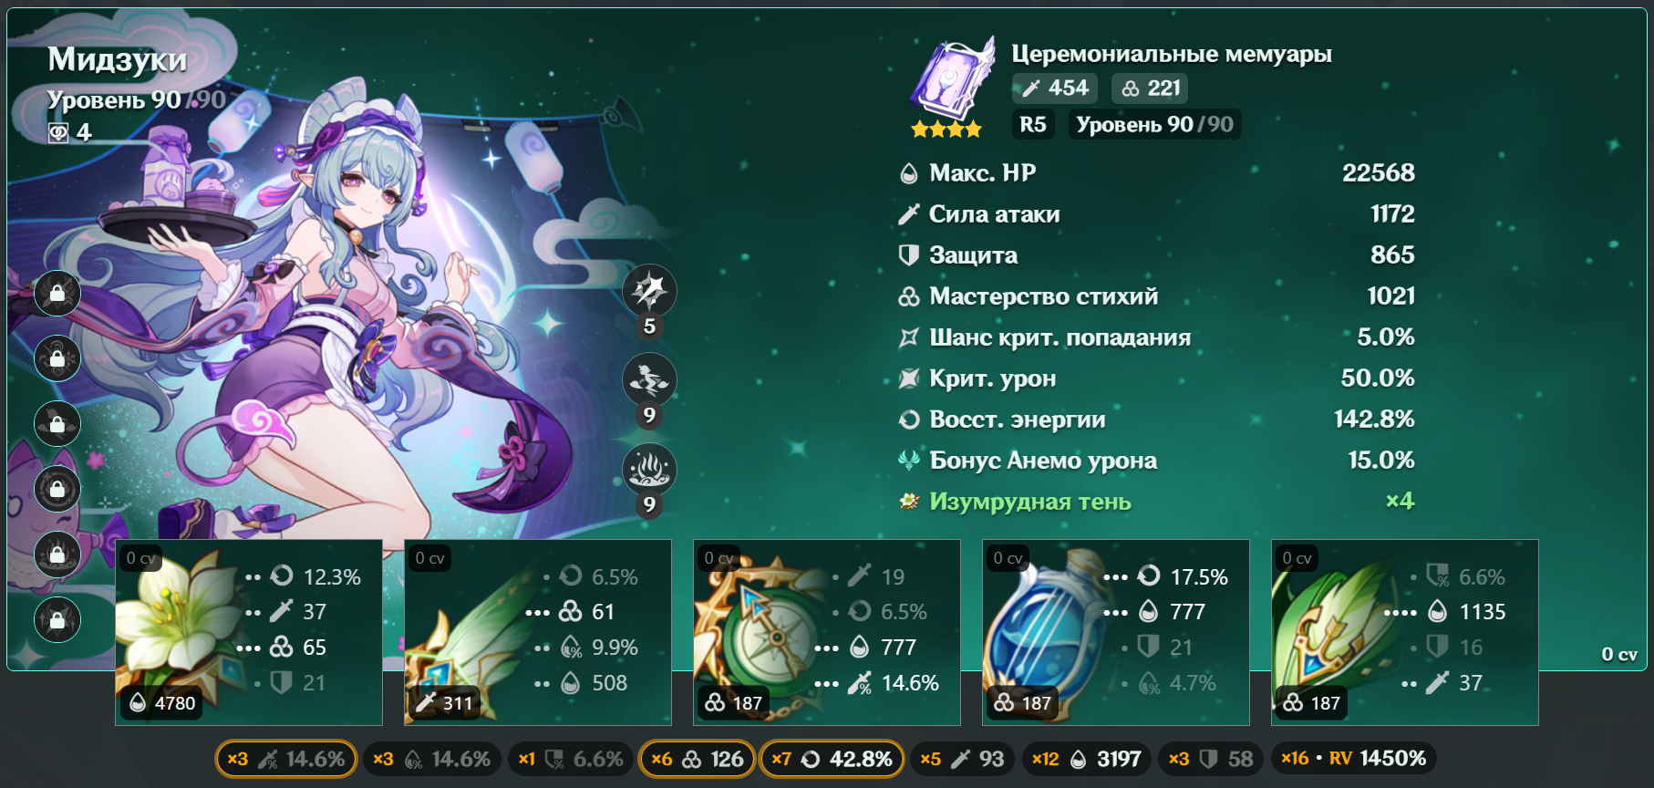Click the first locked constellation icon
The width and height of the screenshot is (1654, 788).
pyautogui.click(x=57, y=294)
